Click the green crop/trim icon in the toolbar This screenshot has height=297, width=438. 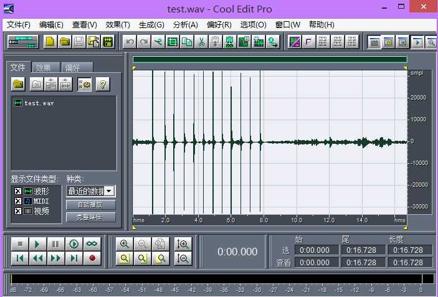click(x=173, y=42)
